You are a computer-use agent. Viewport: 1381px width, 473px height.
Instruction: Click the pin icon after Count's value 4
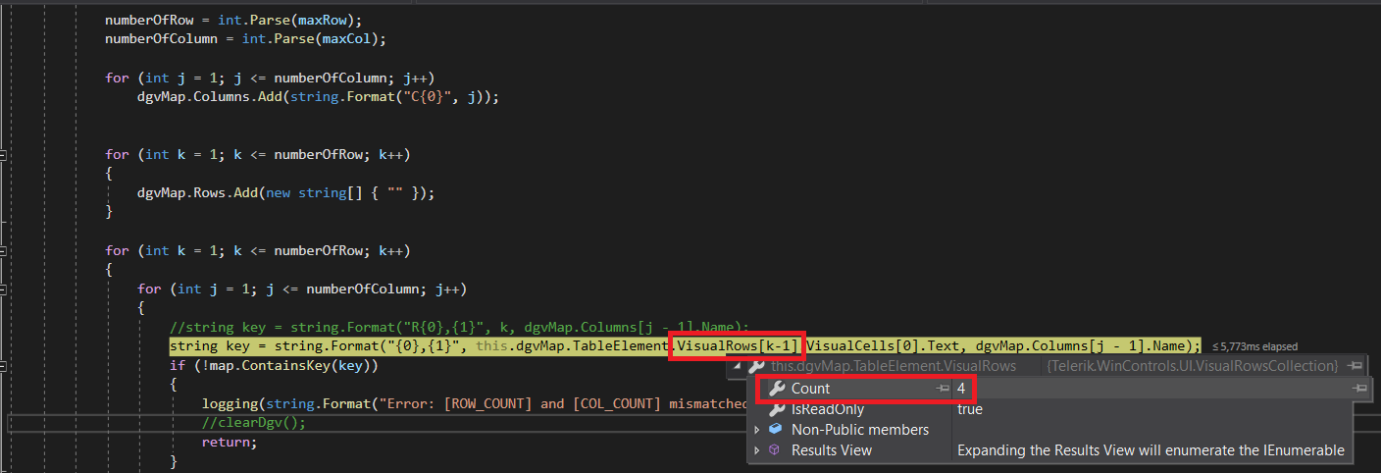[1359, 389]
